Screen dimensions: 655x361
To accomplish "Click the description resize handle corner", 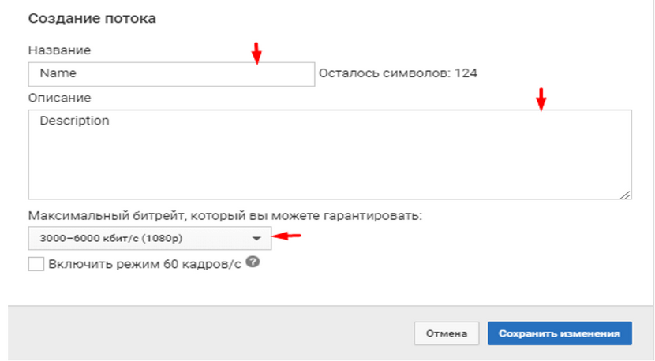I will (x=625, y=195).
